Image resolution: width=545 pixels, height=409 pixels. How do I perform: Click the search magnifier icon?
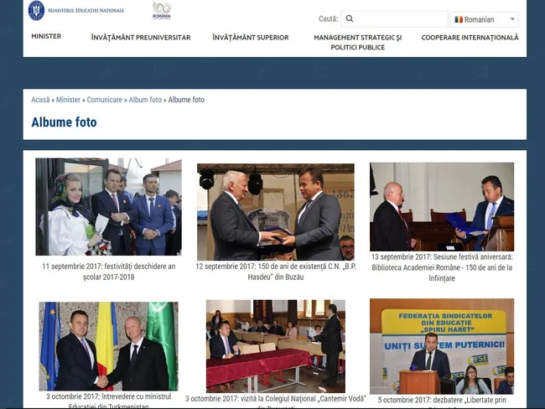click(x=350, y=18)
